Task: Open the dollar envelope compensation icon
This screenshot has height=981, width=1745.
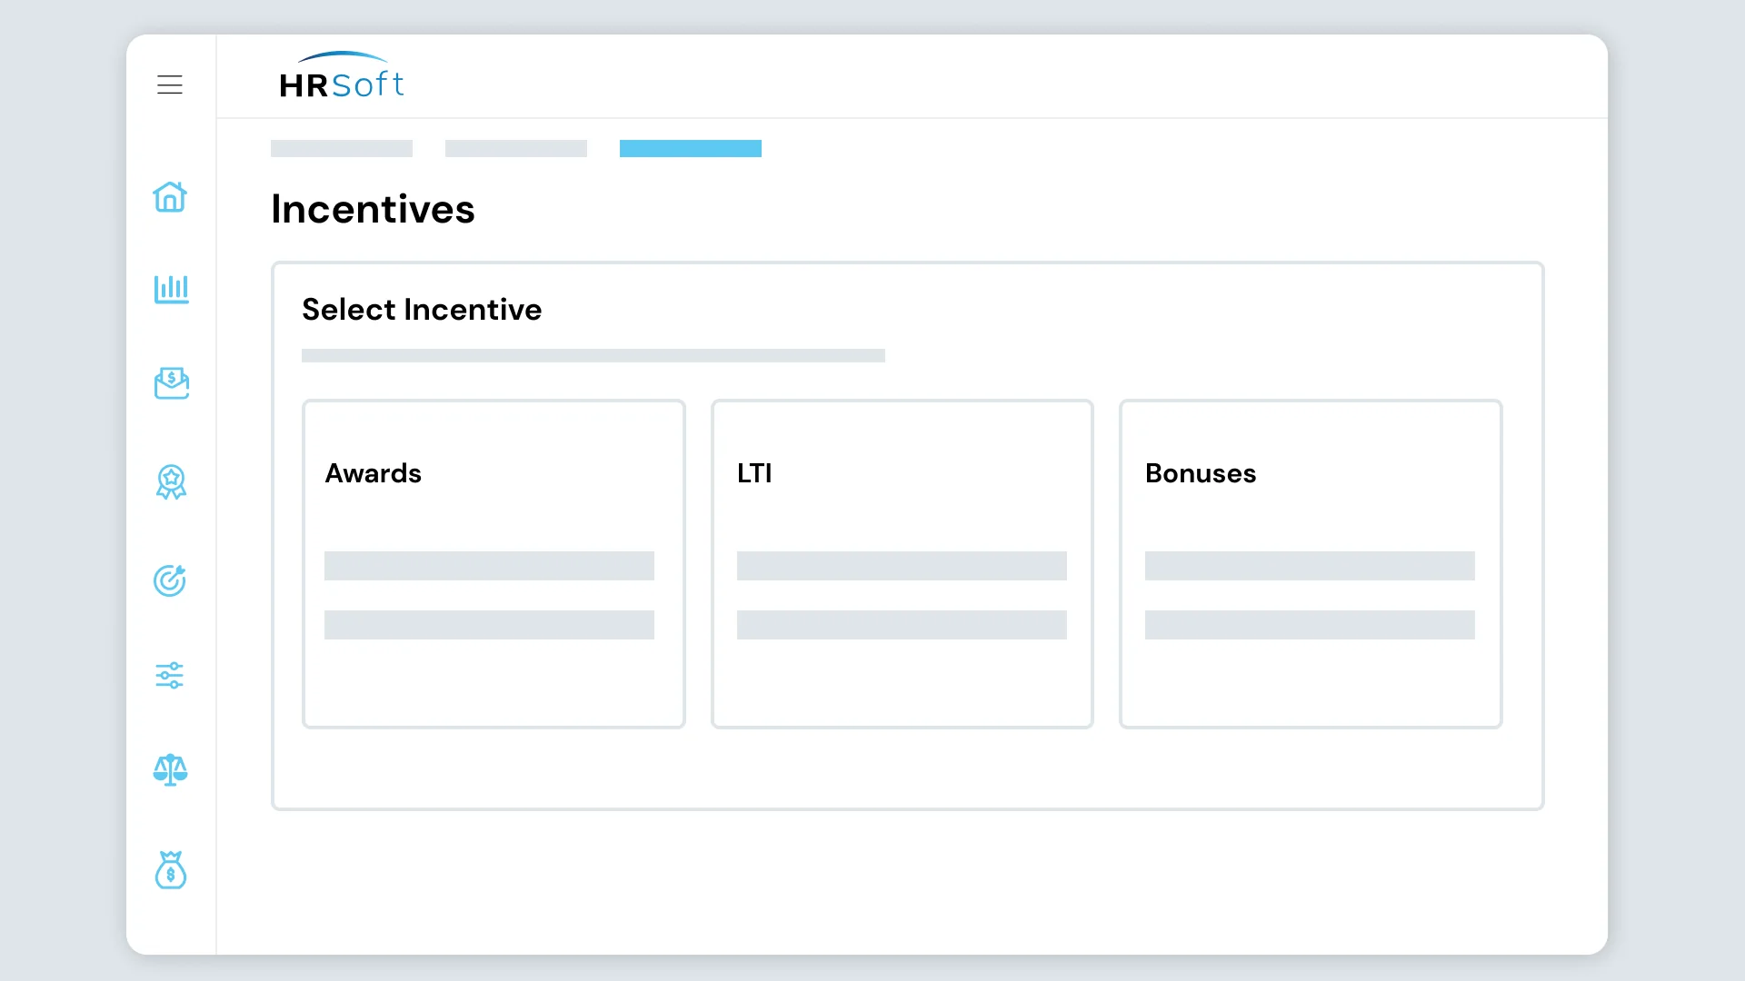Action: click(x=171, y=383)
